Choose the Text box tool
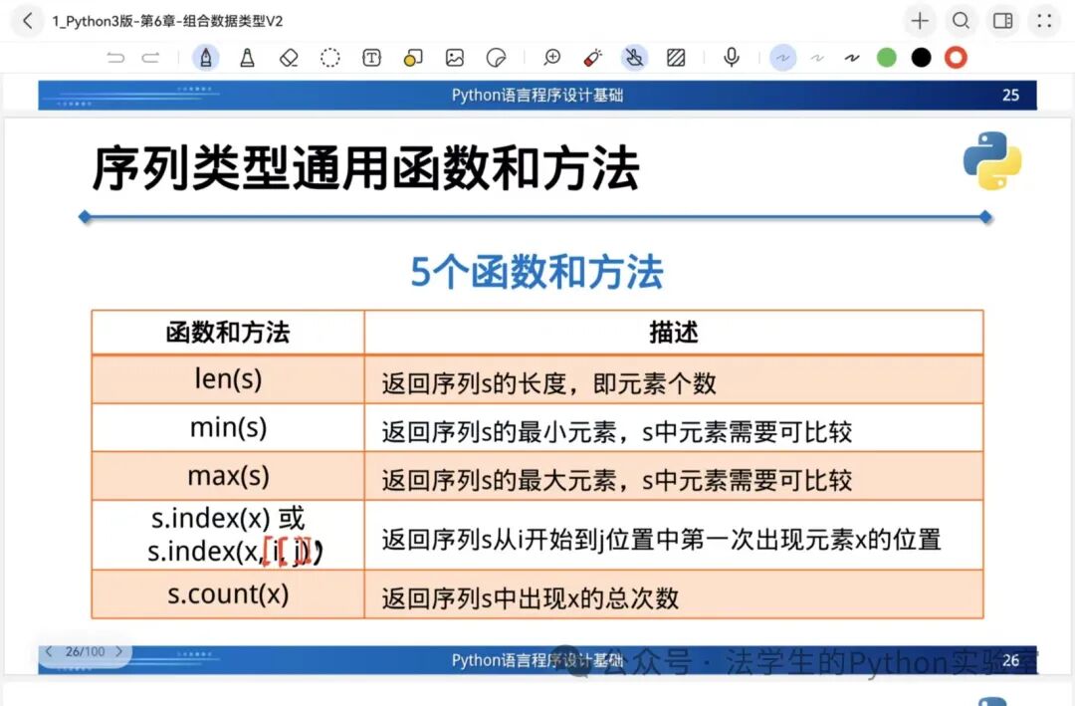The width and height of the screenshot is (1075, 706). [x=371, y=58]
